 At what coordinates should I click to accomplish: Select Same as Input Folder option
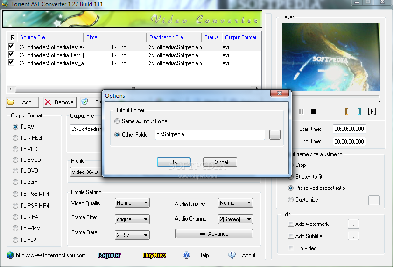pyautogui.click(x=117, y=121)
